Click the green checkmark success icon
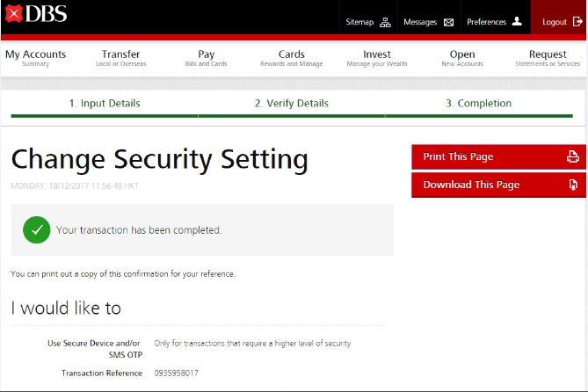 [x=36, y=230]
